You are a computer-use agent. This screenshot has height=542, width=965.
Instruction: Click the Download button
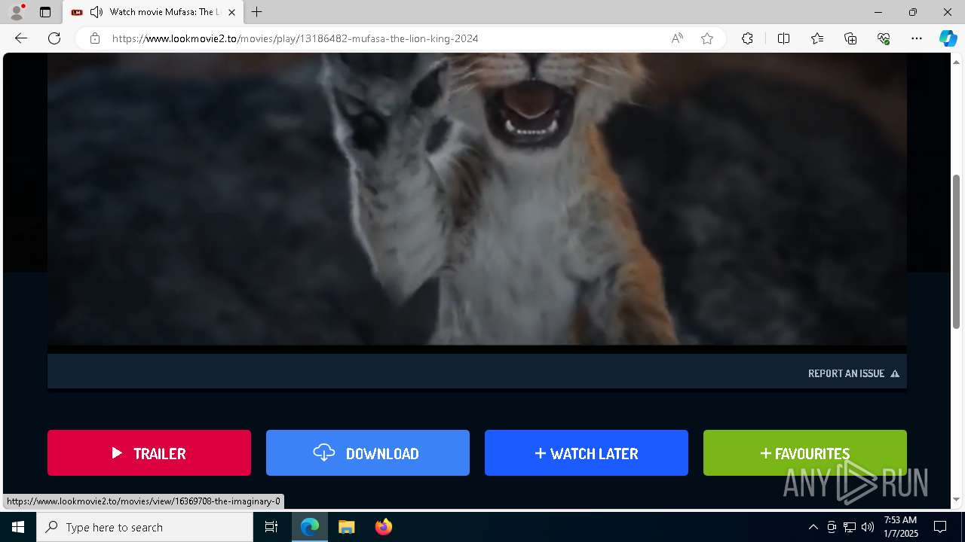[368, 453]
